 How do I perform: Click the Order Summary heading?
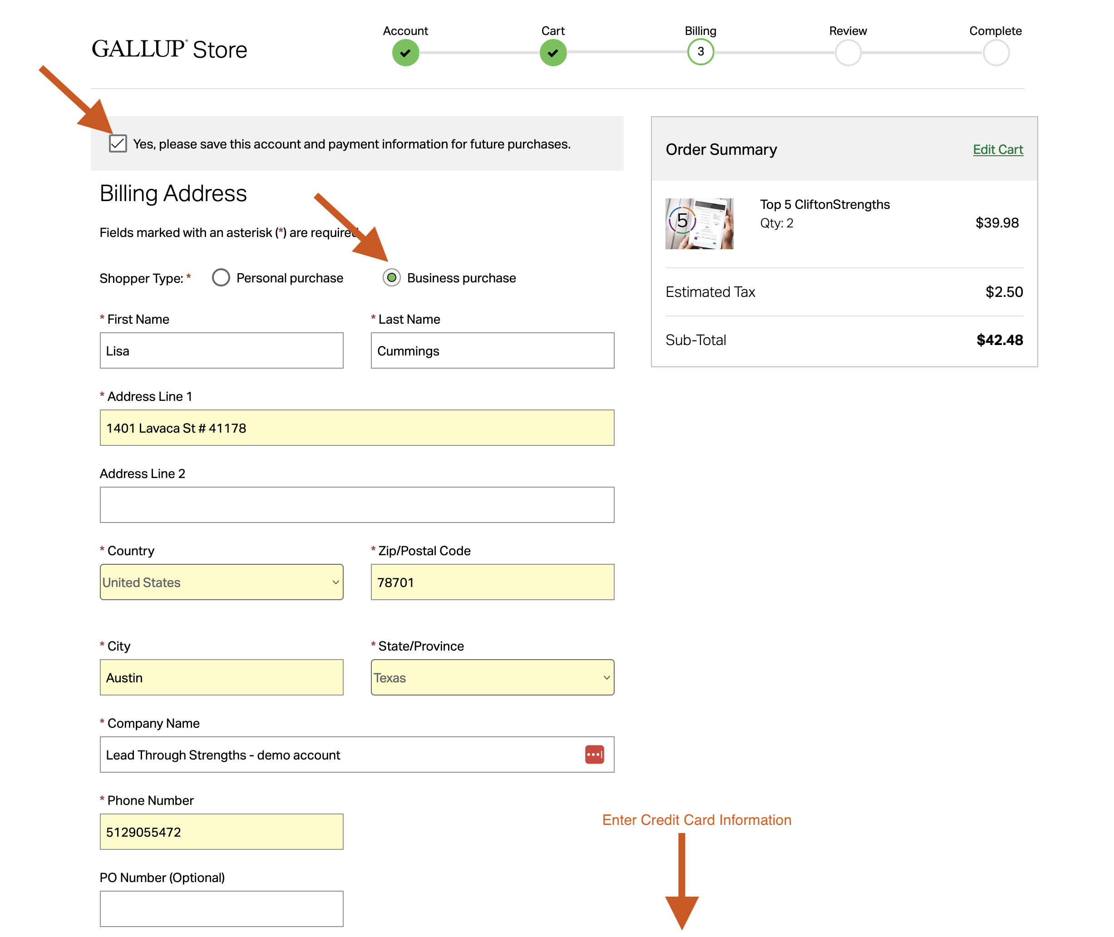tap(721, 150)
